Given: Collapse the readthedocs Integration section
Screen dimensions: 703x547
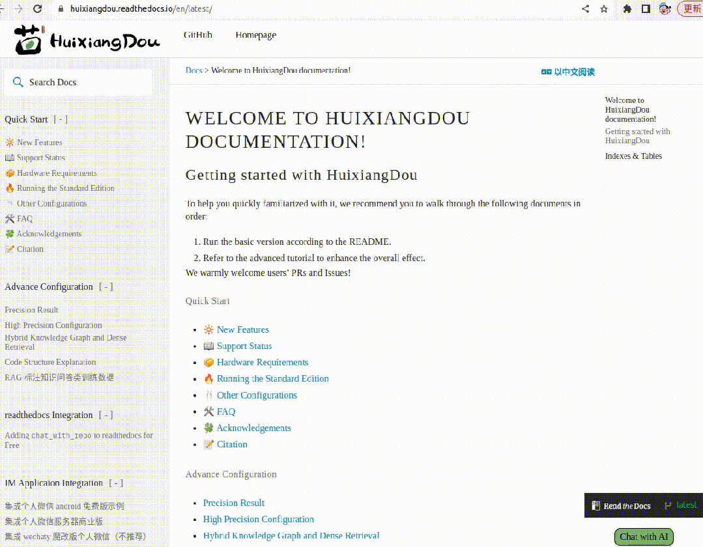Looking at the screenshot, I should pyautogui.click(x=106, y=415).
